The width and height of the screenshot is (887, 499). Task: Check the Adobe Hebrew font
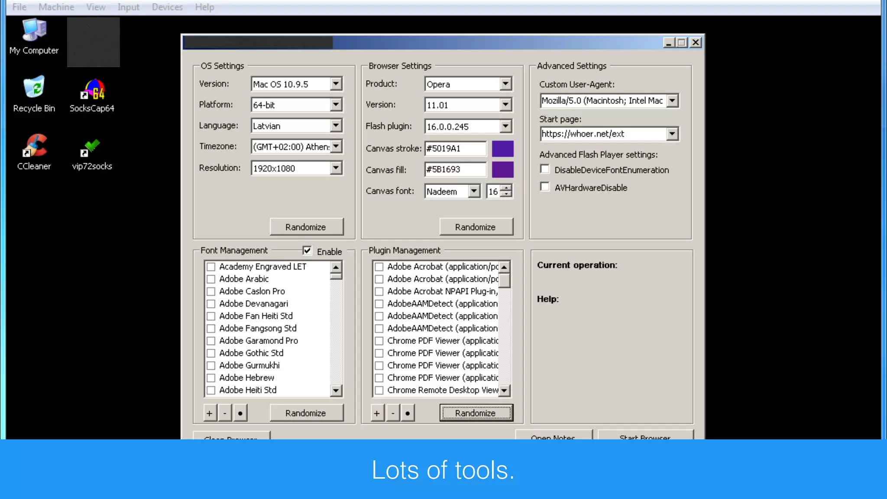pos(211,378)
